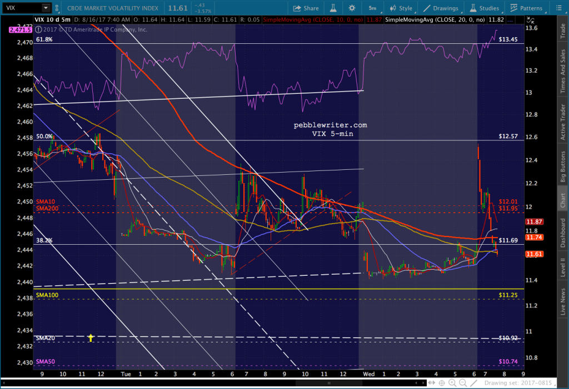
Task: Click the 11.61 last price bubble
Action: click(534, 254)
